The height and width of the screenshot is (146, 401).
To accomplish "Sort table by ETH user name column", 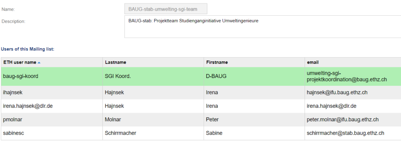I will [x=20, y=62].
